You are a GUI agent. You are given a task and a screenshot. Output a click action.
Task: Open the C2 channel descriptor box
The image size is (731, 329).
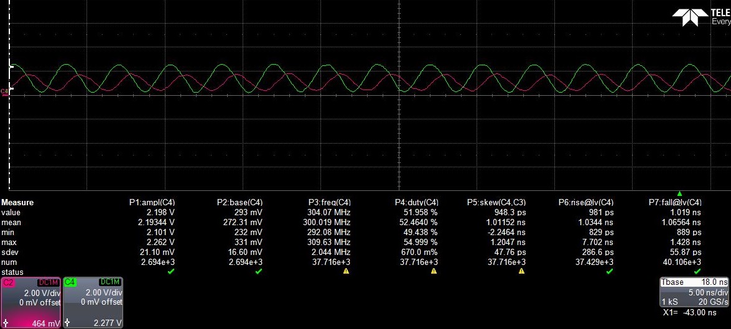point(30,302)
